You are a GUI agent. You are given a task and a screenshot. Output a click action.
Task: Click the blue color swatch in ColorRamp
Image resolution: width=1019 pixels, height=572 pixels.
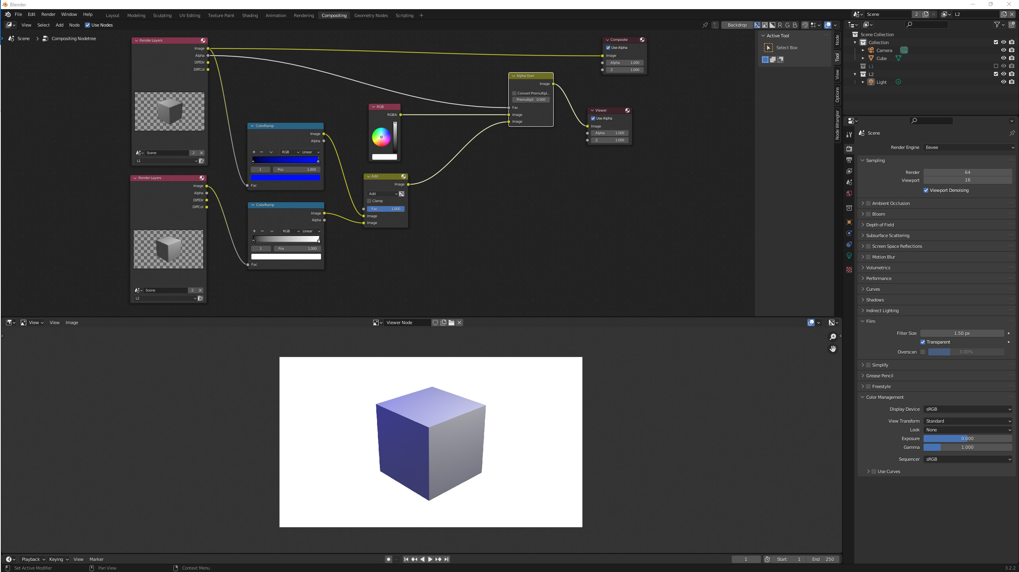click(x=286, y=178)
